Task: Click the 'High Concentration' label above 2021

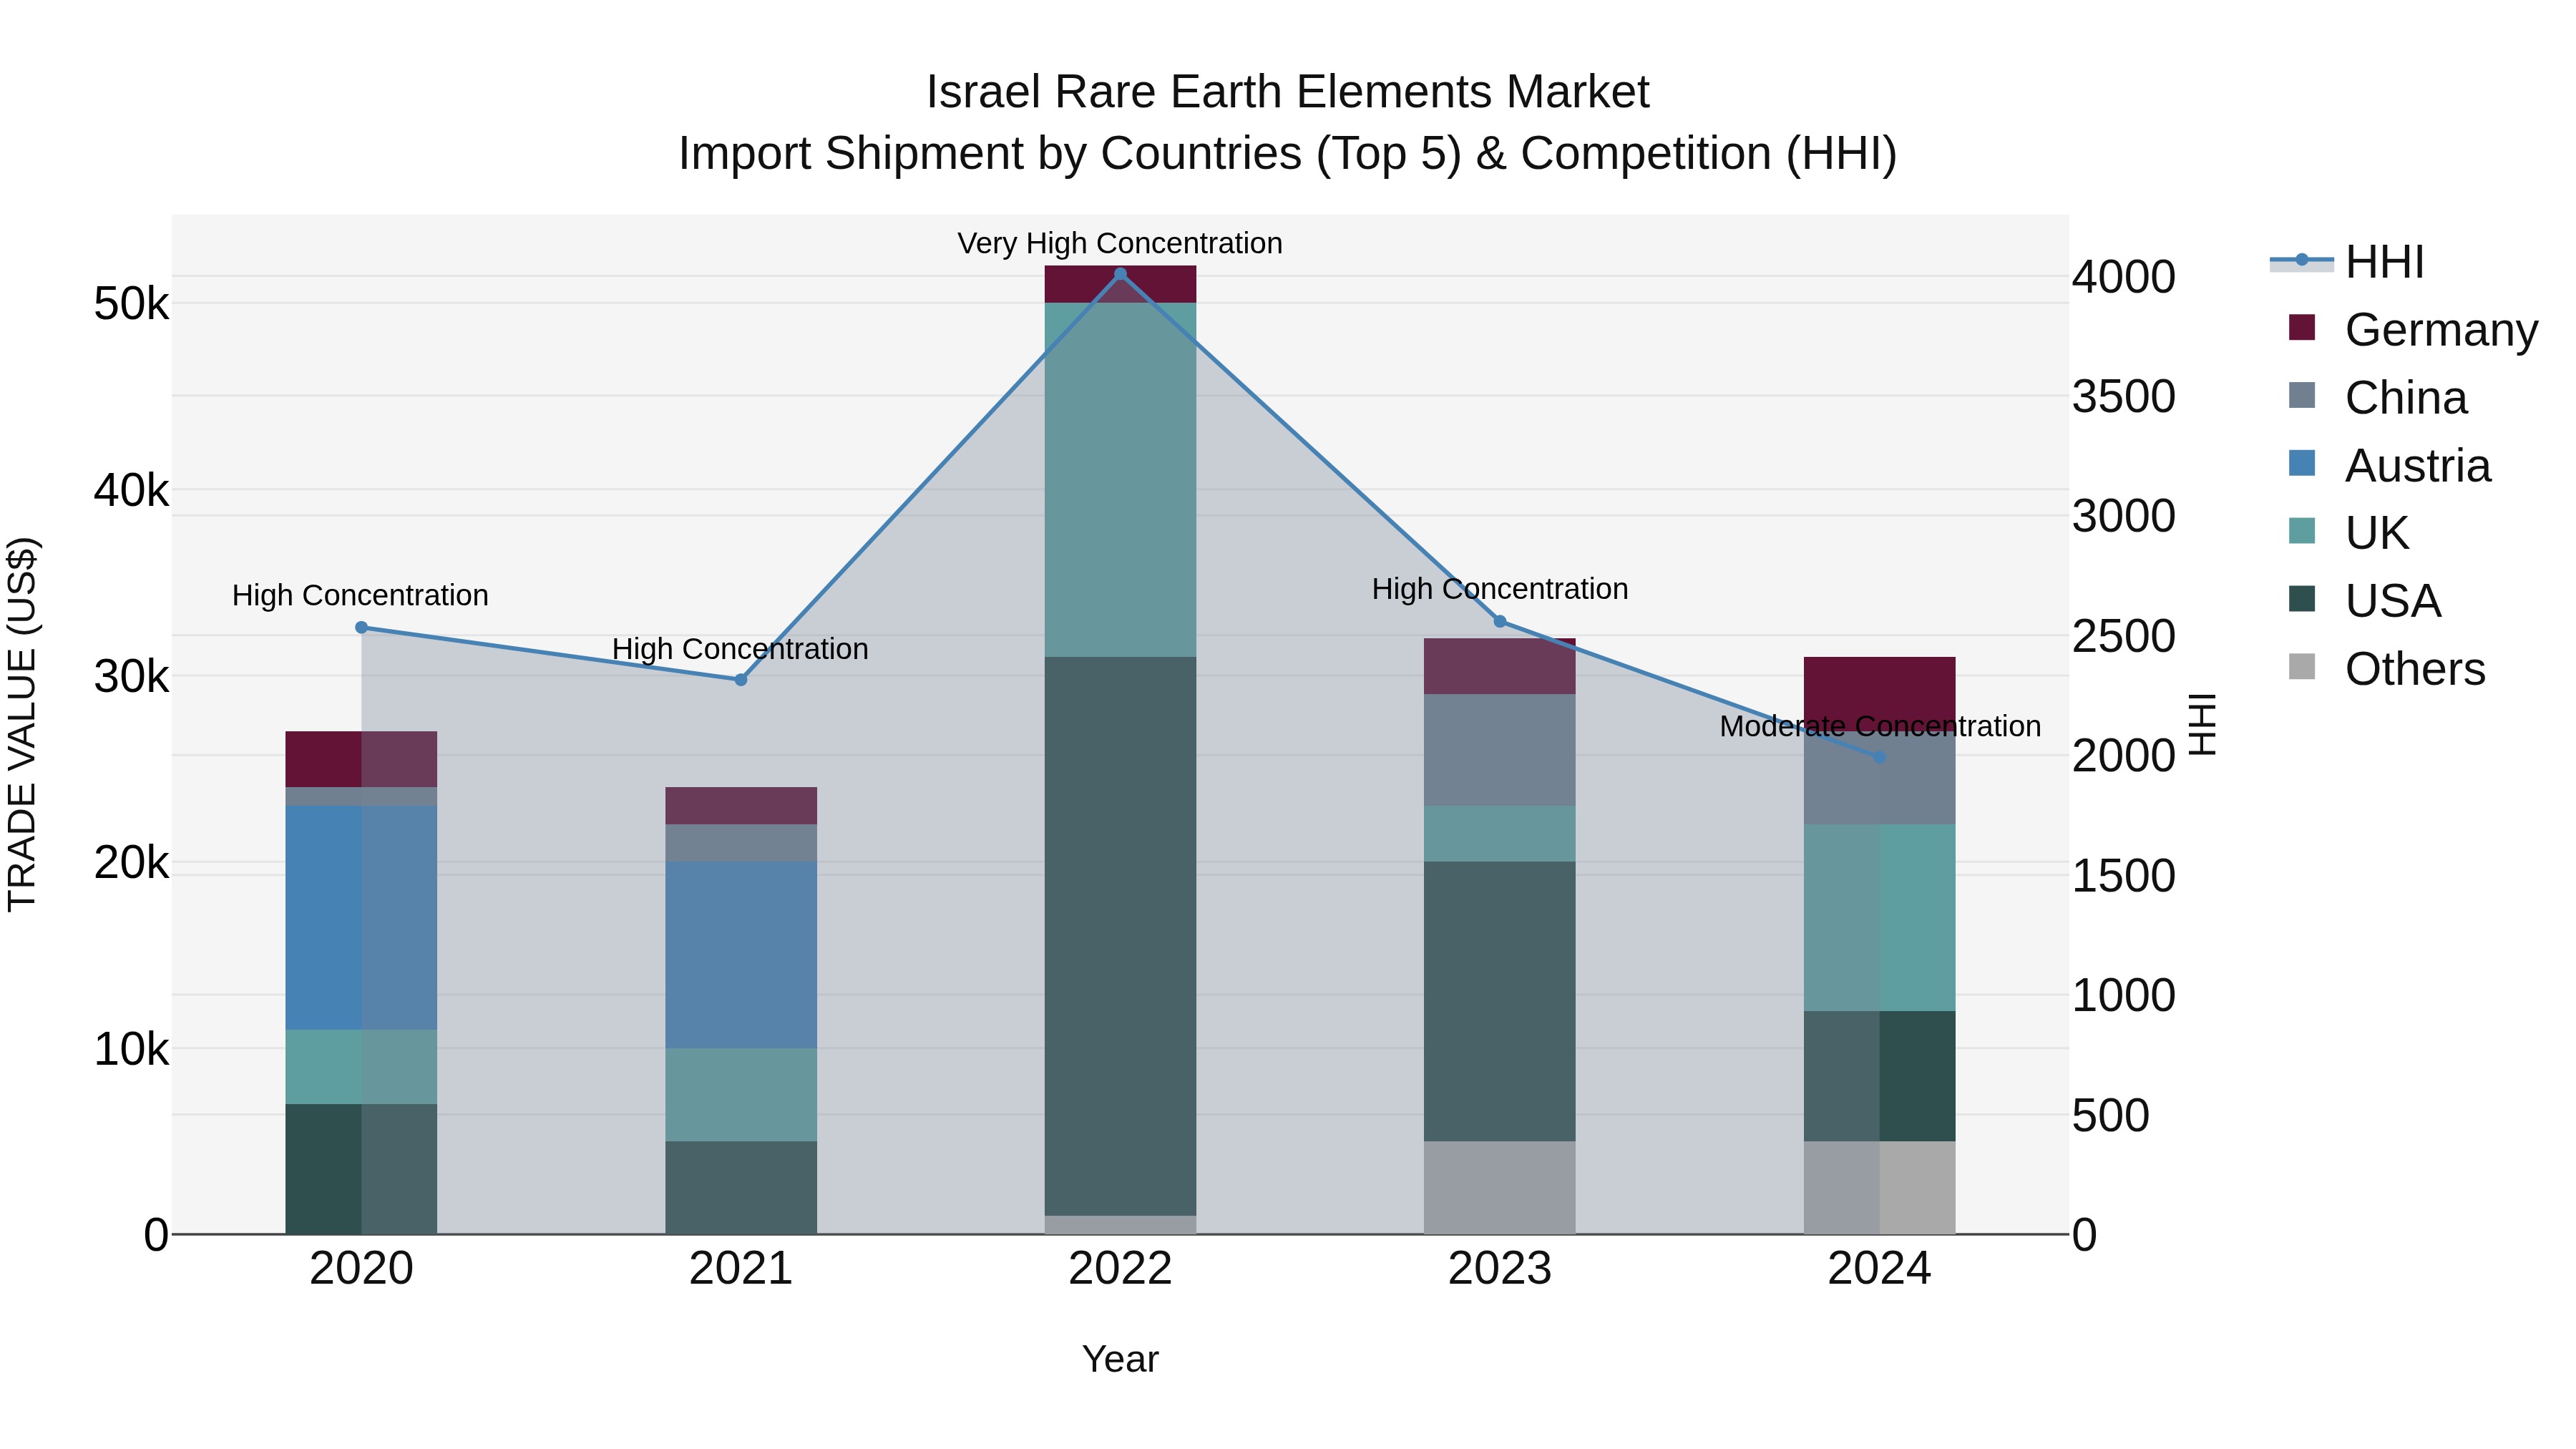Action: (740, 649)
